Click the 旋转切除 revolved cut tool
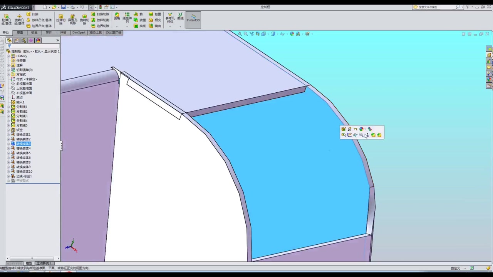The height and width of the screenshot is (277, 493). 84,20
